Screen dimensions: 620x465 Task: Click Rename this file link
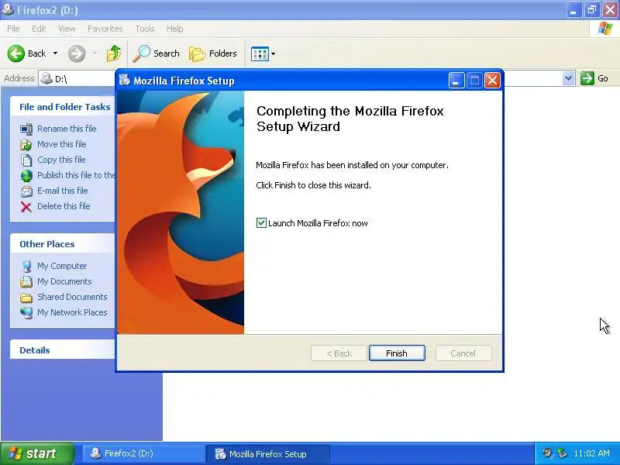pos(67,129)
